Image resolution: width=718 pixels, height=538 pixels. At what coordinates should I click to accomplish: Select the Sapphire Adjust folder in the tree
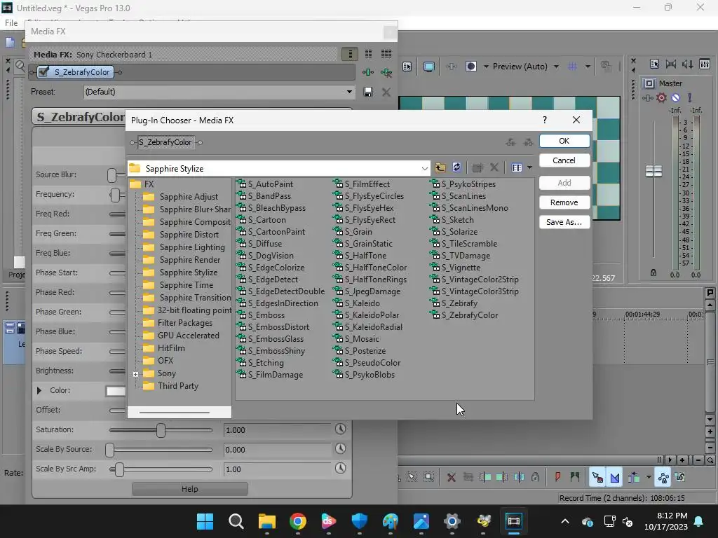pyautogui.click(x=189, y=197)
